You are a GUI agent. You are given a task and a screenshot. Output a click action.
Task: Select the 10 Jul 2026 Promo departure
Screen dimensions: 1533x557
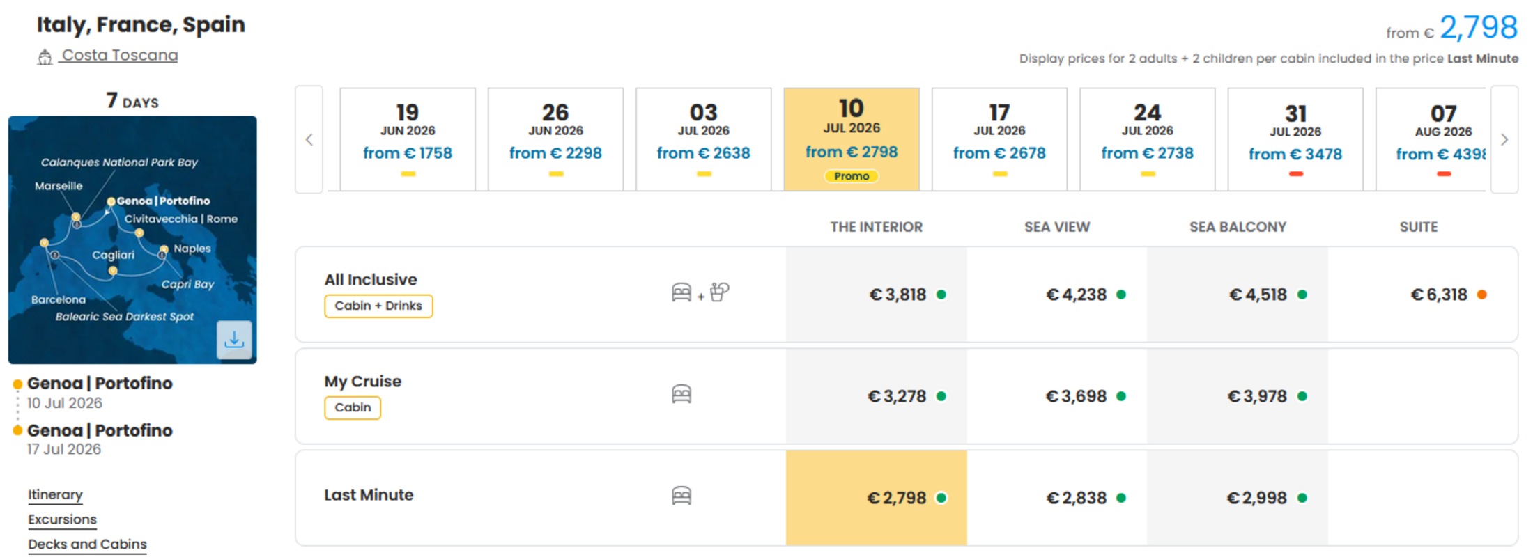852,139
